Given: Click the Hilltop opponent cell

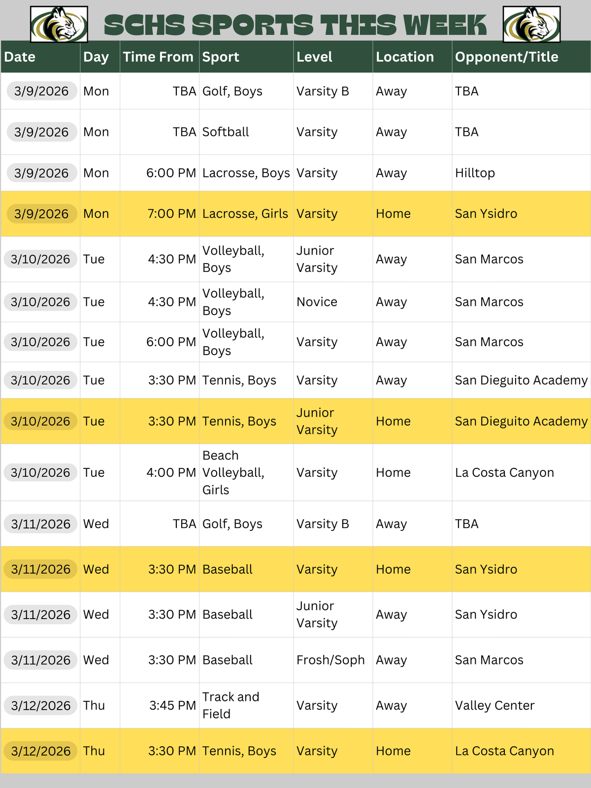Looking at the screenshot, I should (x=475, y=173).
